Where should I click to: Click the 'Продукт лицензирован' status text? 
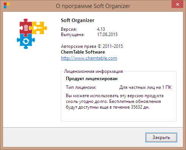[92, 79]
